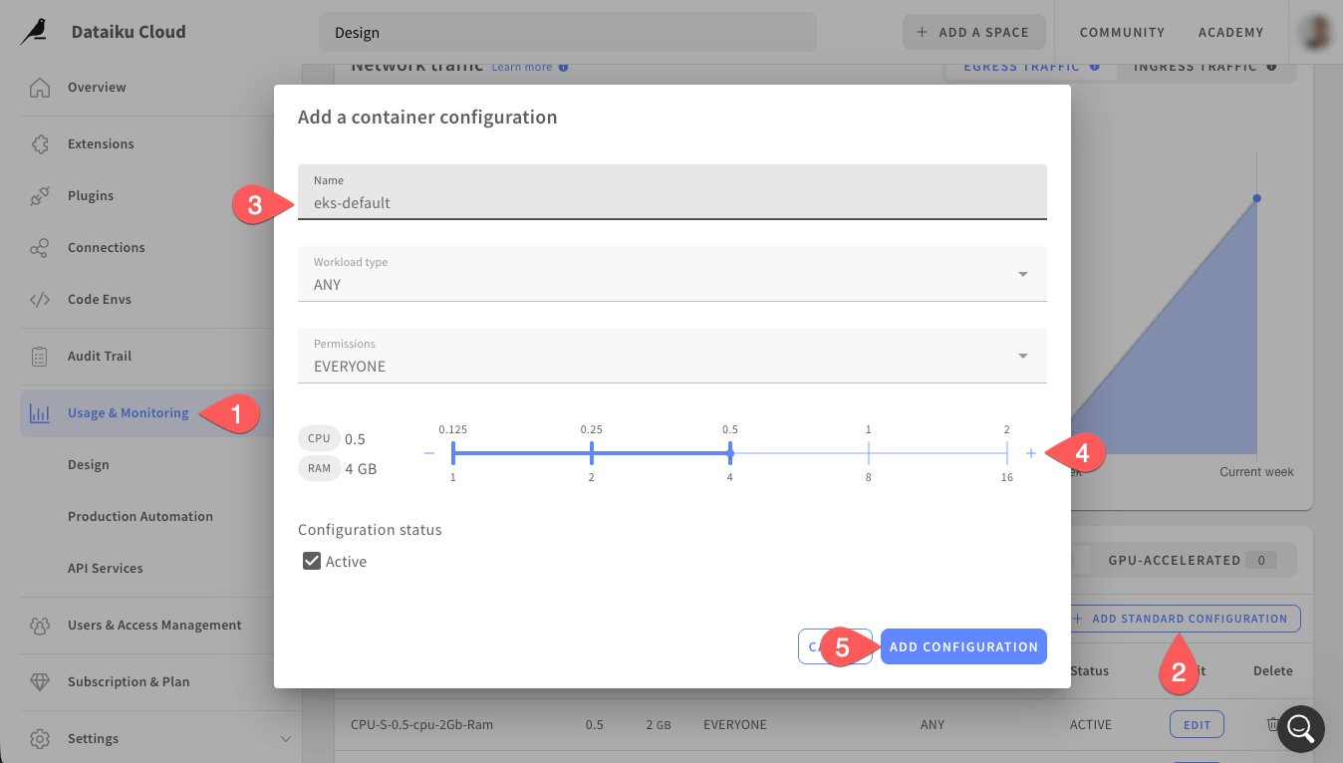
Task: Click the Usage & Monitoring chart icon
Action: [40, 413]
